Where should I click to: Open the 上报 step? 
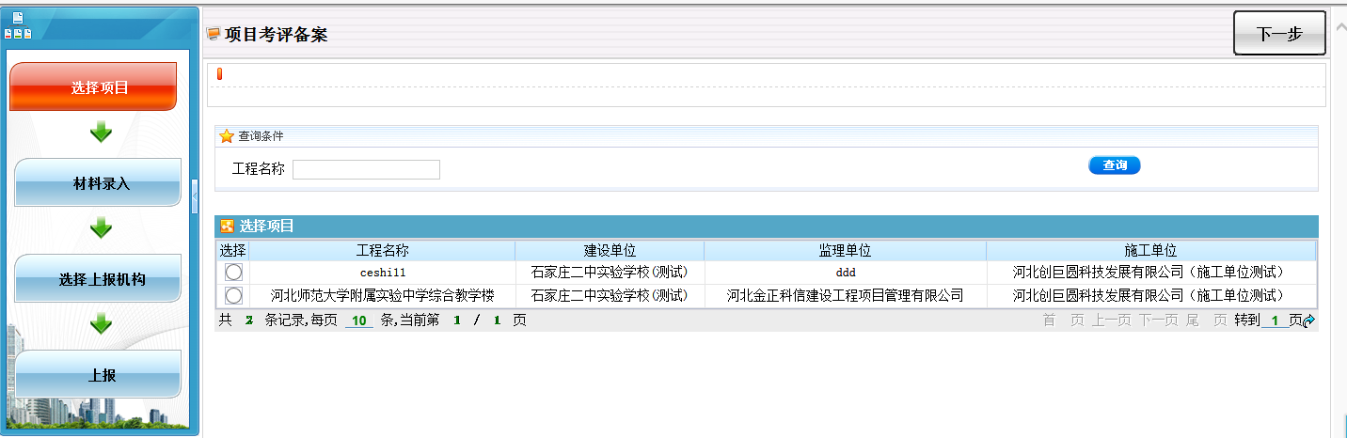click(98, 374)
